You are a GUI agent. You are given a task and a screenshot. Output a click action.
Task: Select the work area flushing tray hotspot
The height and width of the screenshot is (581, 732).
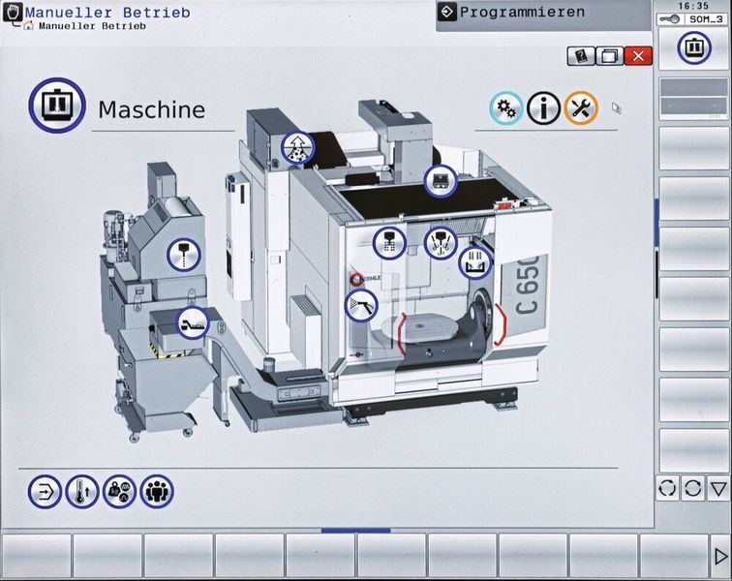click(474, 263)
